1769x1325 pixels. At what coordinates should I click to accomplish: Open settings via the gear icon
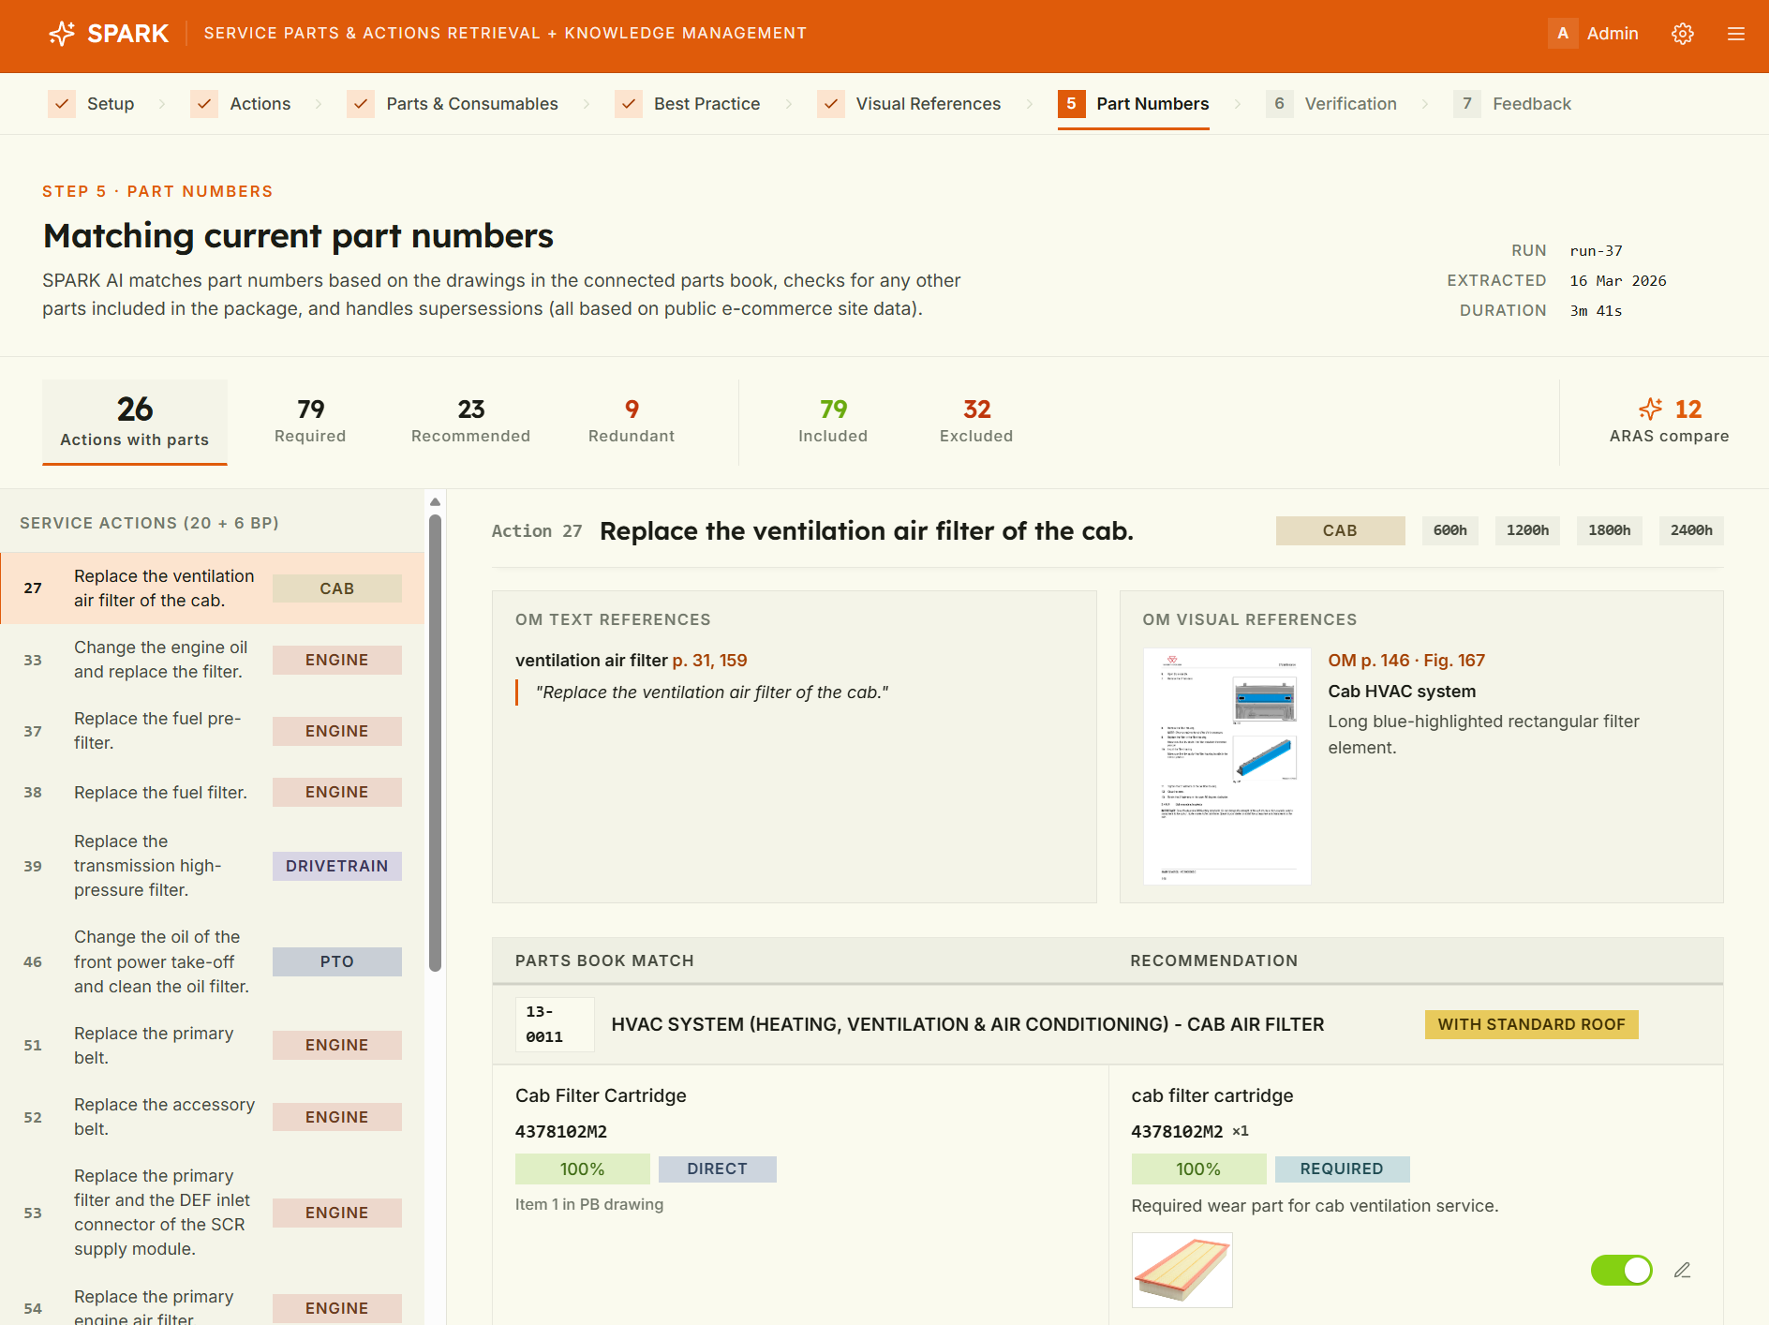click(x=1683, y=34)
